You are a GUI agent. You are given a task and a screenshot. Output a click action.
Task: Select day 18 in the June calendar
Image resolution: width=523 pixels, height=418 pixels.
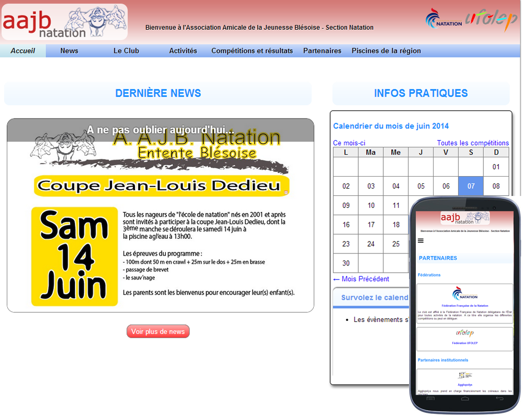(x=396, y=225)
